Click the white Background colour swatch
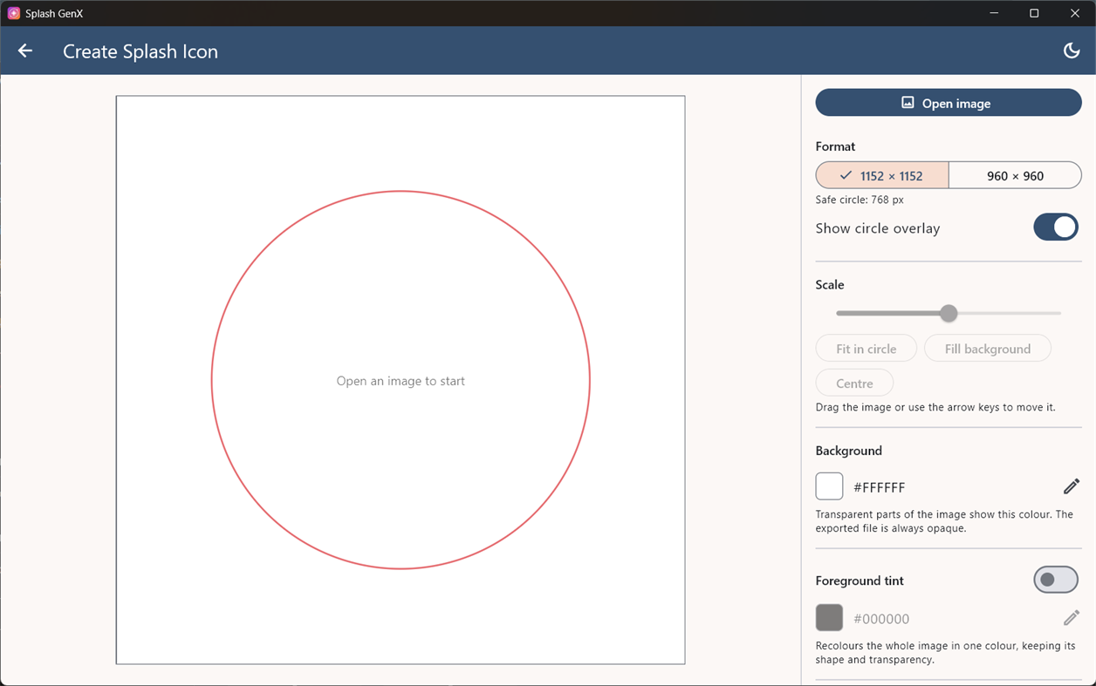This screenshot has width=1096, height=686. click(829, 486)
